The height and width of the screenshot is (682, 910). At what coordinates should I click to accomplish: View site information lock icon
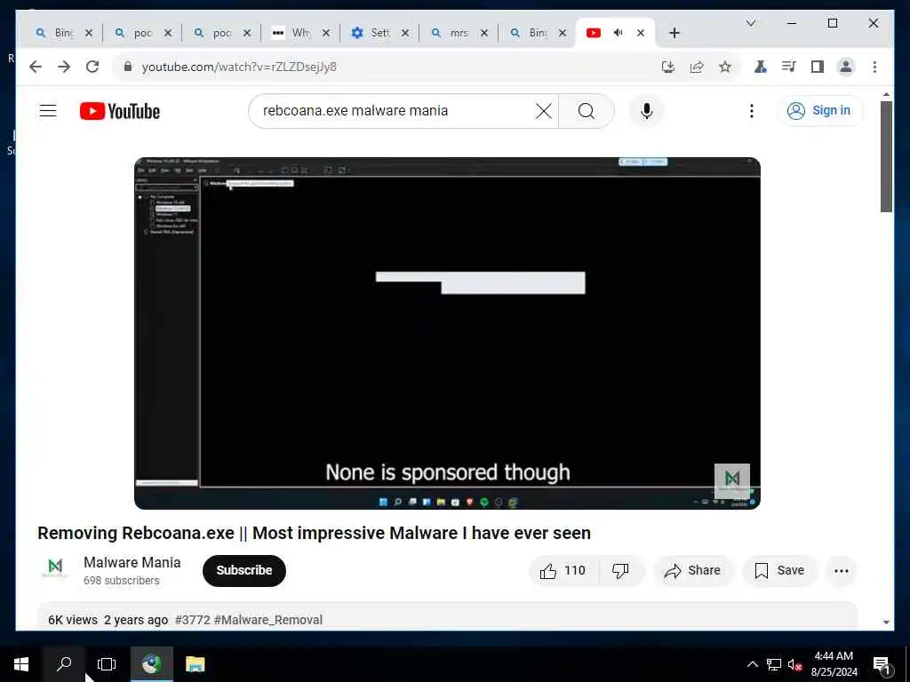tap(128, 67)
